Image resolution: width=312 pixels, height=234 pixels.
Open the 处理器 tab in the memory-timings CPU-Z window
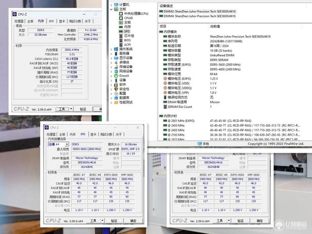click(x=19, y=21)
